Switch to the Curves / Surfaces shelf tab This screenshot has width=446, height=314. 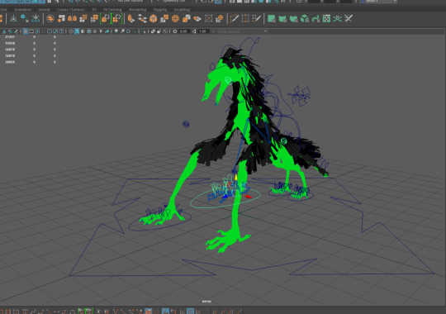click(x=71, y=10)
